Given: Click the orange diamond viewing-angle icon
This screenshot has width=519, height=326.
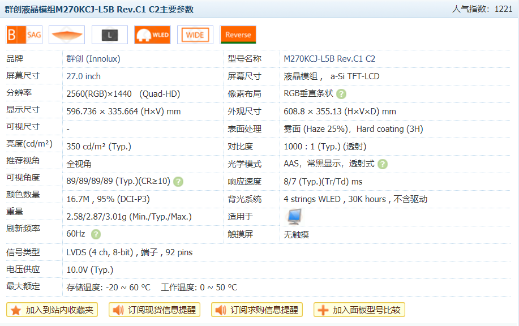Looking at the screenshot, I should tap(67, 35).
